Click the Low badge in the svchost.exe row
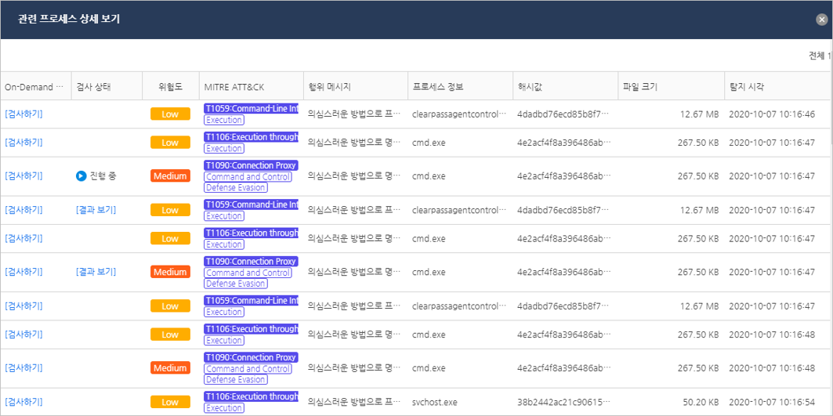 click(170, 402)
